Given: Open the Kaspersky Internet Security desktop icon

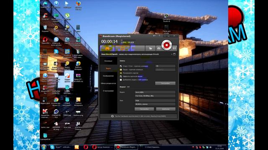Looking at the screenshot, I should pos(45,113).
